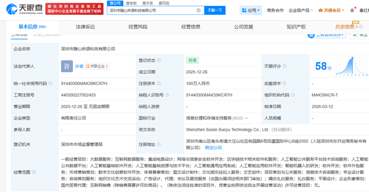369x192 pixels.
Task: Open 商务合作 link
Action: click(x=275, y=10)
